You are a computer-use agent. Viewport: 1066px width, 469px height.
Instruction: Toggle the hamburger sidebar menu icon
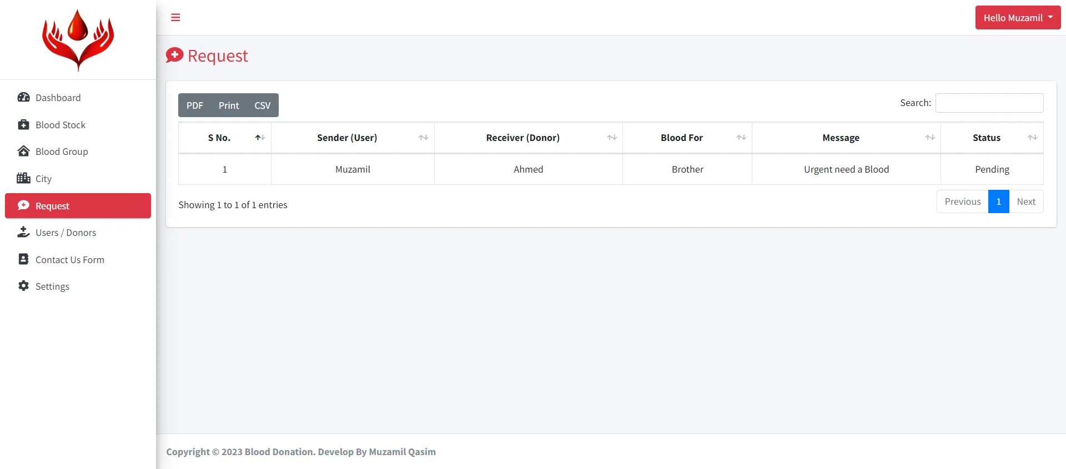175,18
